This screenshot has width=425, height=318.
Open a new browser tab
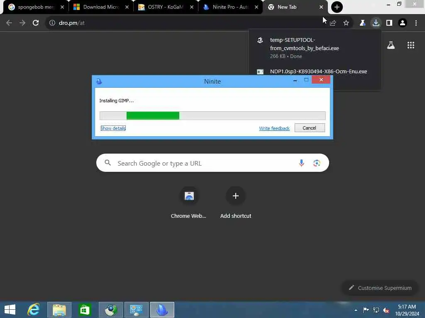337,7
